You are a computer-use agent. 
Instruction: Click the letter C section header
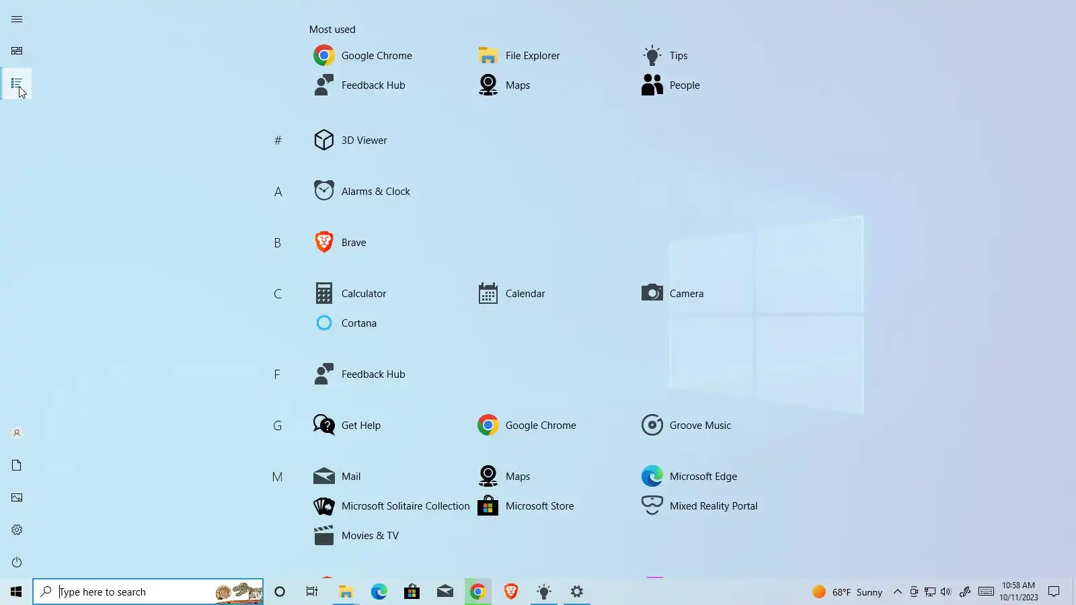click(x=278, y=294)
